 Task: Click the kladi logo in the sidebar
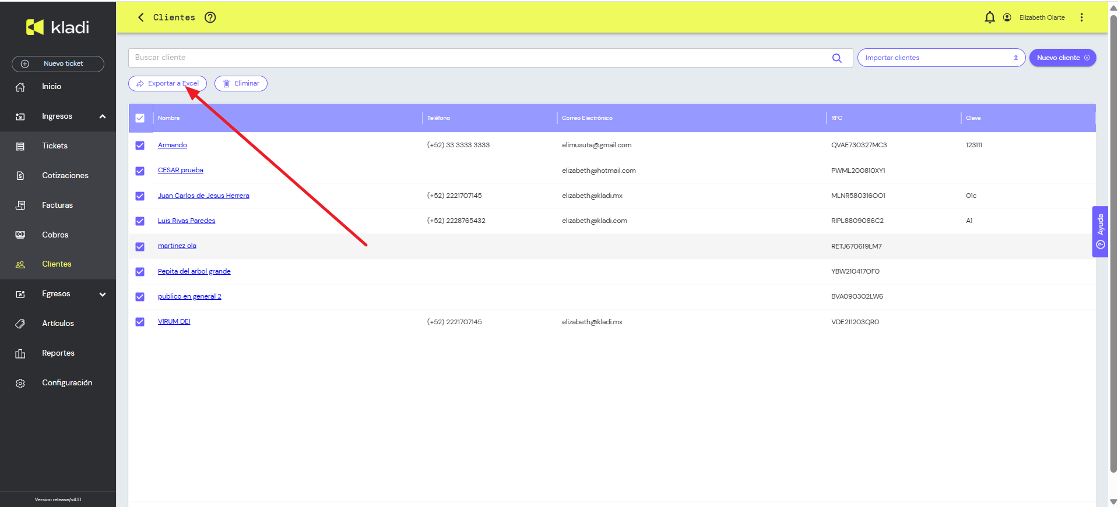tap(58, 27)
